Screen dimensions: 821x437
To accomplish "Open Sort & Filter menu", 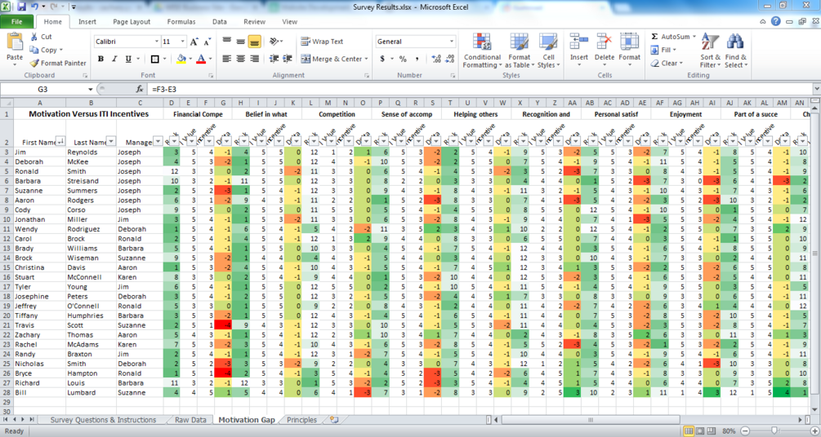I will (x=711, y=51).
